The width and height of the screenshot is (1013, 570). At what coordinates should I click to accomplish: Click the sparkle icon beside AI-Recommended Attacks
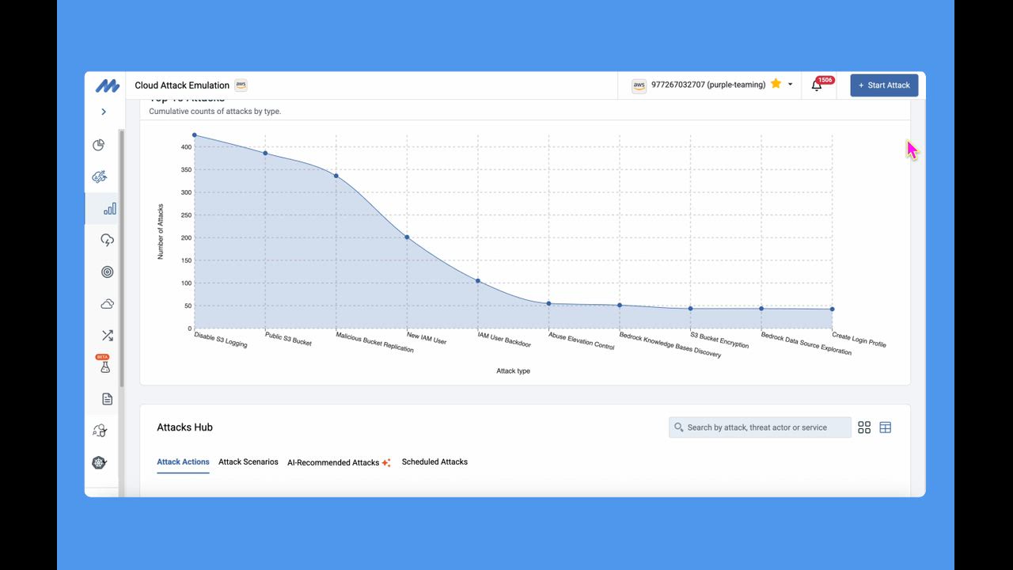pos(386,463)
